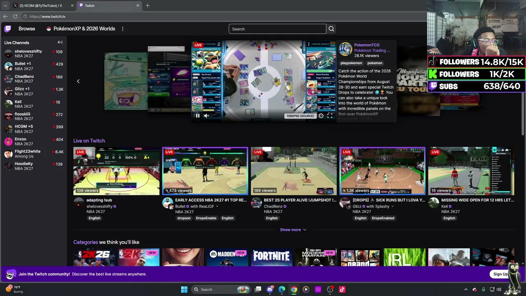Click the Windows taskbar search box
Image resolution: width=526 pixels, height=296 pixels.
coord(221,289)
